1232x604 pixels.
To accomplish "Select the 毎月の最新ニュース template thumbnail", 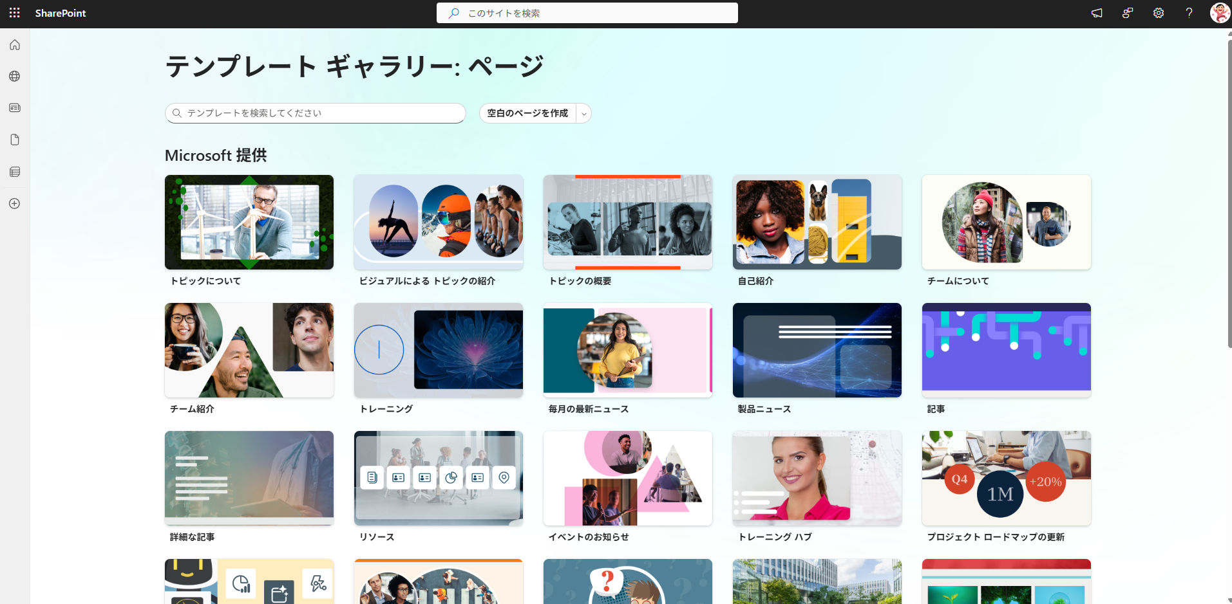I will pyautogui.click(x=628, y=350).
